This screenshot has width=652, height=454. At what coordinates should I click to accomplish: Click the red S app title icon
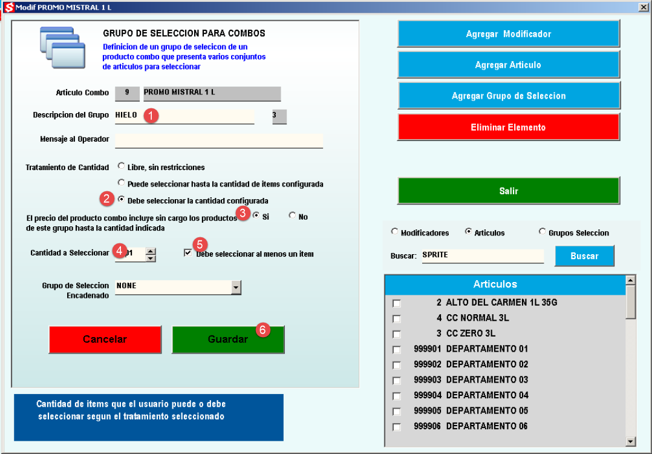[8, 7]
